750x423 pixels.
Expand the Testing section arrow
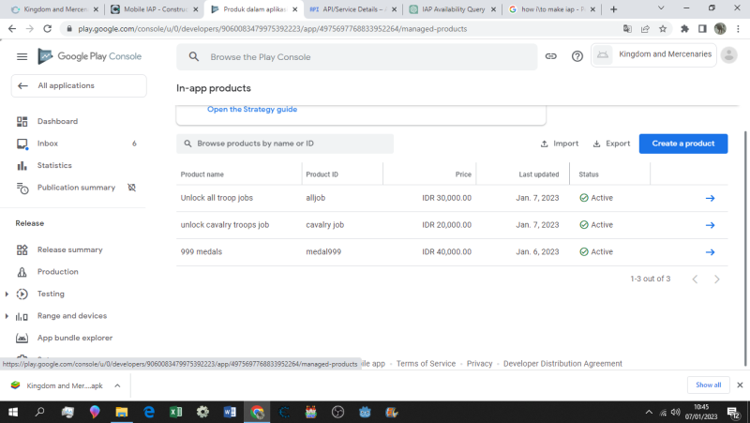pos(7,294)
